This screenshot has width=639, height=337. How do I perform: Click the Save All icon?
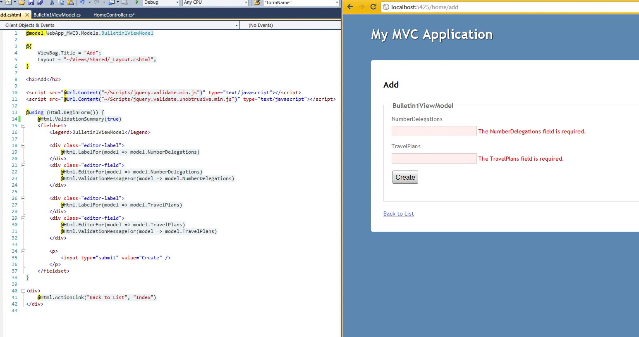[40, 2]
